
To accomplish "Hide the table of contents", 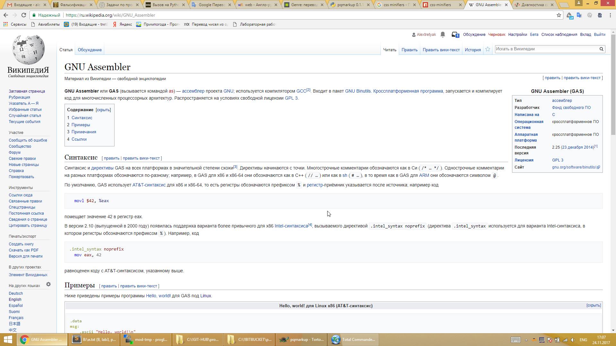I will (x=103, y=110).
